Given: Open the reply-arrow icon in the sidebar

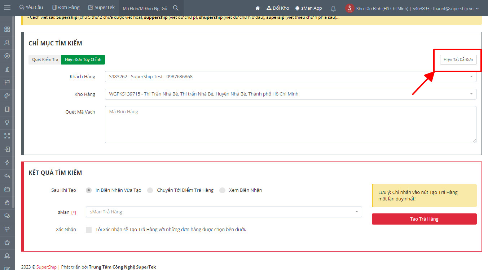Looking at the screenshot, I should pos(7,176).
